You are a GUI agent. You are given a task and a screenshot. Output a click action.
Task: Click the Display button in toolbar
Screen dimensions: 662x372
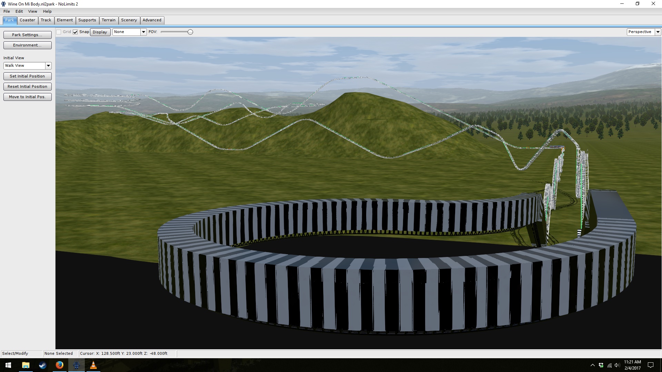click(100, 32)
